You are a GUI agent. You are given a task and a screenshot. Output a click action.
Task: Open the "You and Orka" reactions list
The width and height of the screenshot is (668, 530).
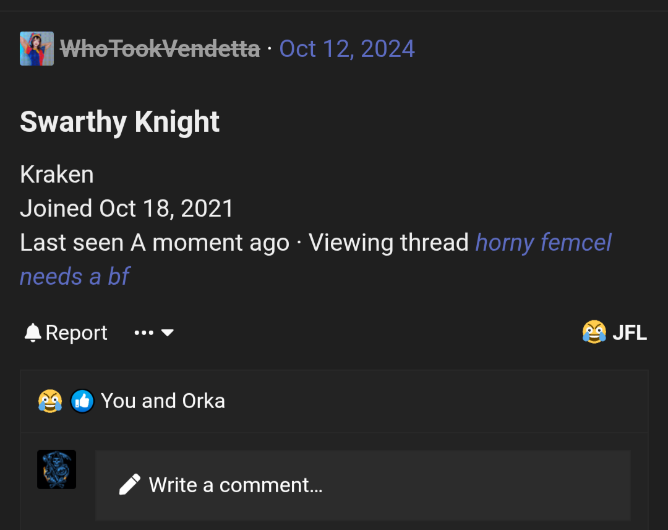point(163,401)
